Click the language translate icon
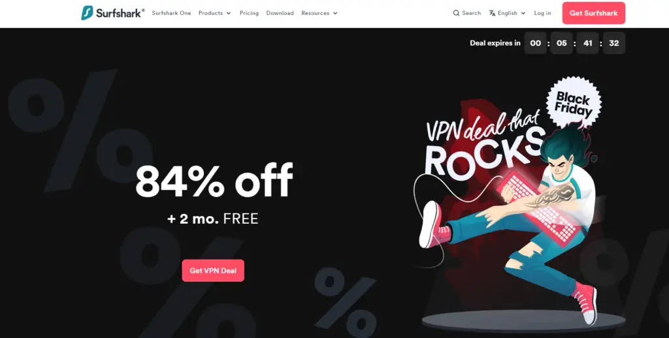Viewport: 669px width, 338px height. coord(492,13)
